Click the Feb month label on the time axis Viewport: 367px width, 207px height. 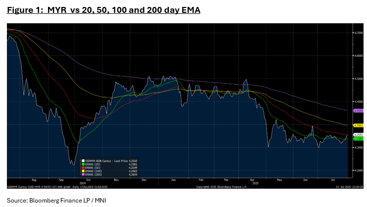pyautogui.click(x=201, y=180)
